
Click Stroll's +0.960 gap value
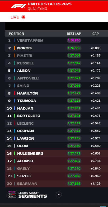coord(96,176)
